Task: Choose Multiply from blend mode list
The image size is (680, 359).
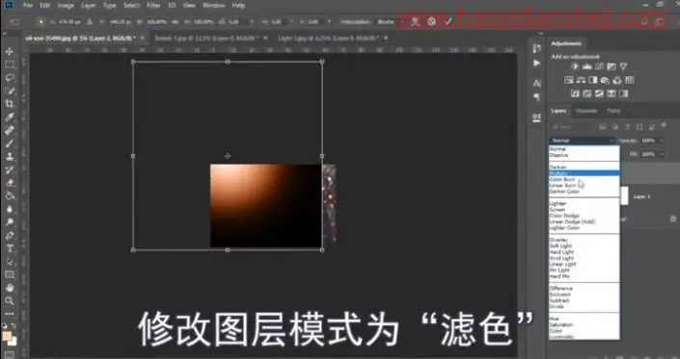Action: point(585,173)
